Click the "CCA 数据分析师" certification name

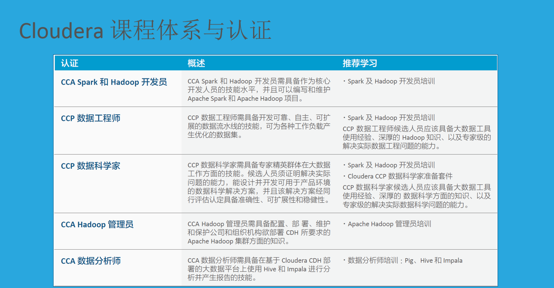coord(91,261)
